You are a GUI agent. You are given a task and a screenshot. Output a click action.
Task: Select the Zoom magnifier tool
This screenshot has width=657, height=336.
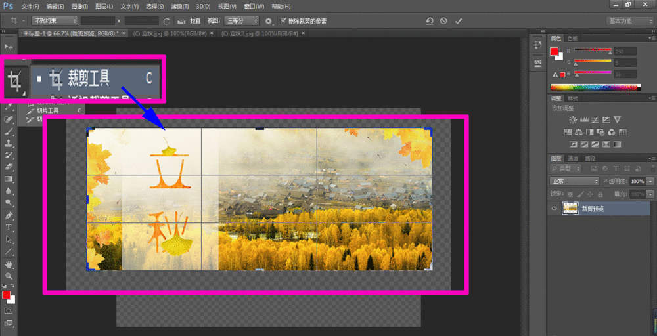pos(9,276)
